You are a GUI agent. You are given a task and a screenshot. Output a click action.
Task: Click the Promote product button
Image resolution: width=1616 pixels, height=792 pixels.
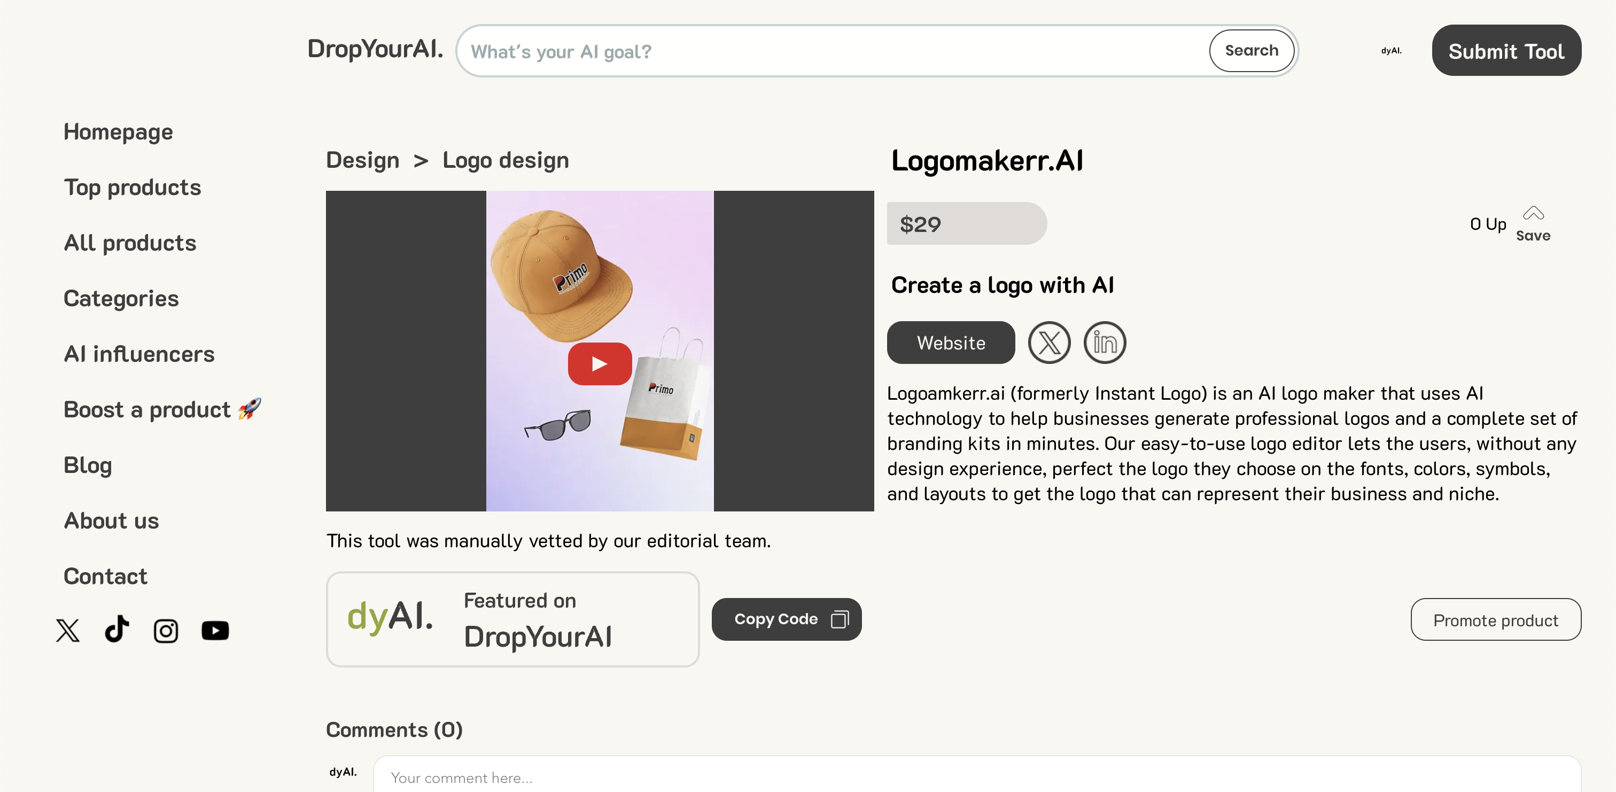click(1495, 620)
